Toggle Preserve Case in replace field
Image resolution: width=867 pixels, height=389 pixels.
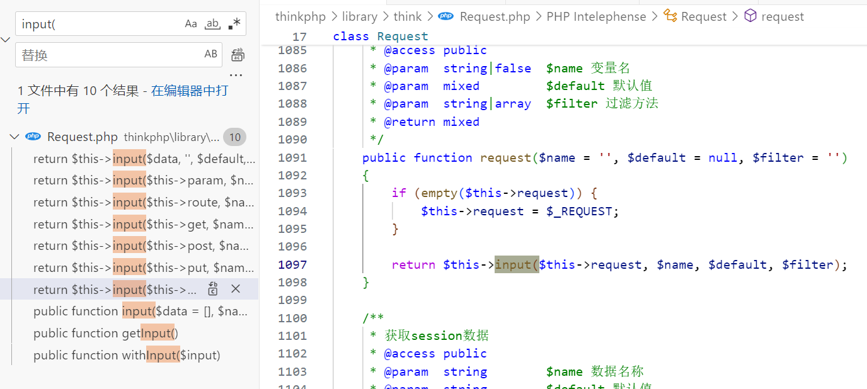210,54
